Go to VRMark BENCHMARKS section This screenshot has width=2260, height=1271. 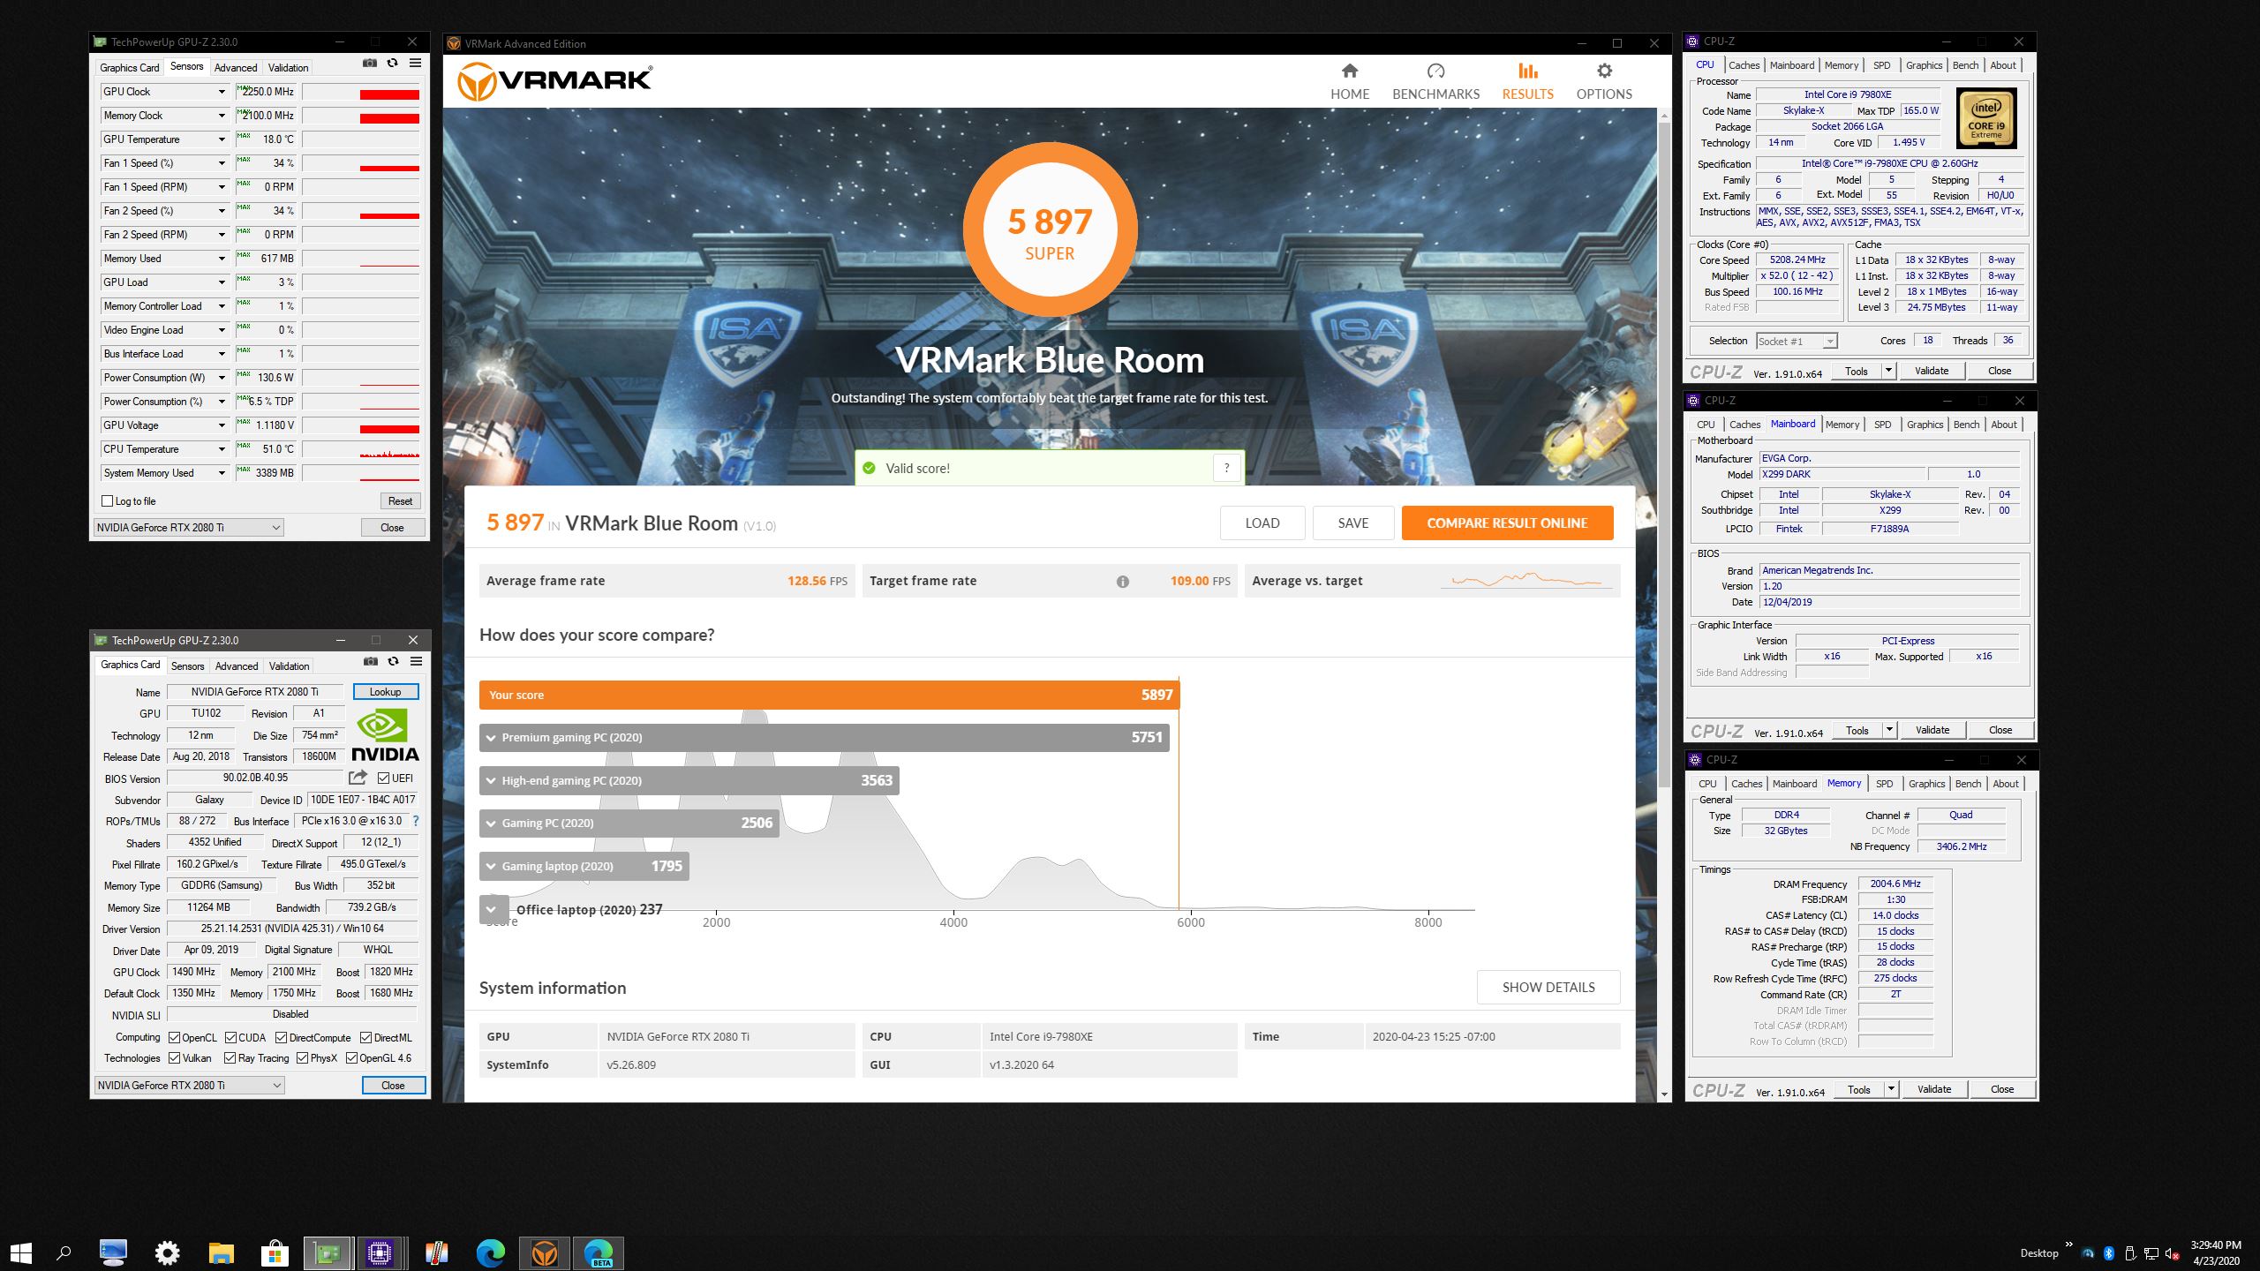[1435, 81]
